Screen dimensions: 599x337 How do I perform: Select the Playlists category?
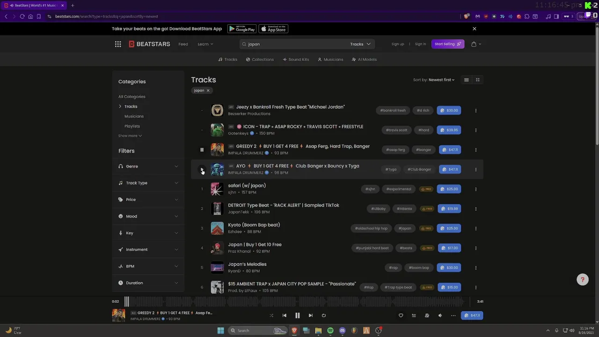(132, 126)
